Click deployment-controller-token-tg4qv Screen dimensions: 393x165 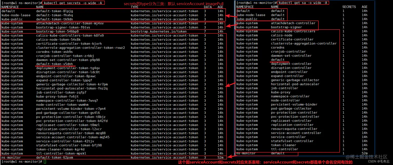click(68, 68)
